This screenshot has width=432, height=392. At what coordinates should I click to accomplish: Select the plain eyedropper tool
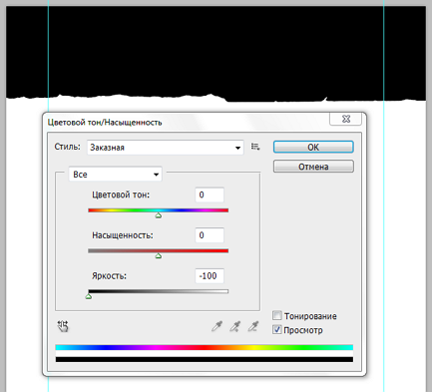tap(216, 326)
